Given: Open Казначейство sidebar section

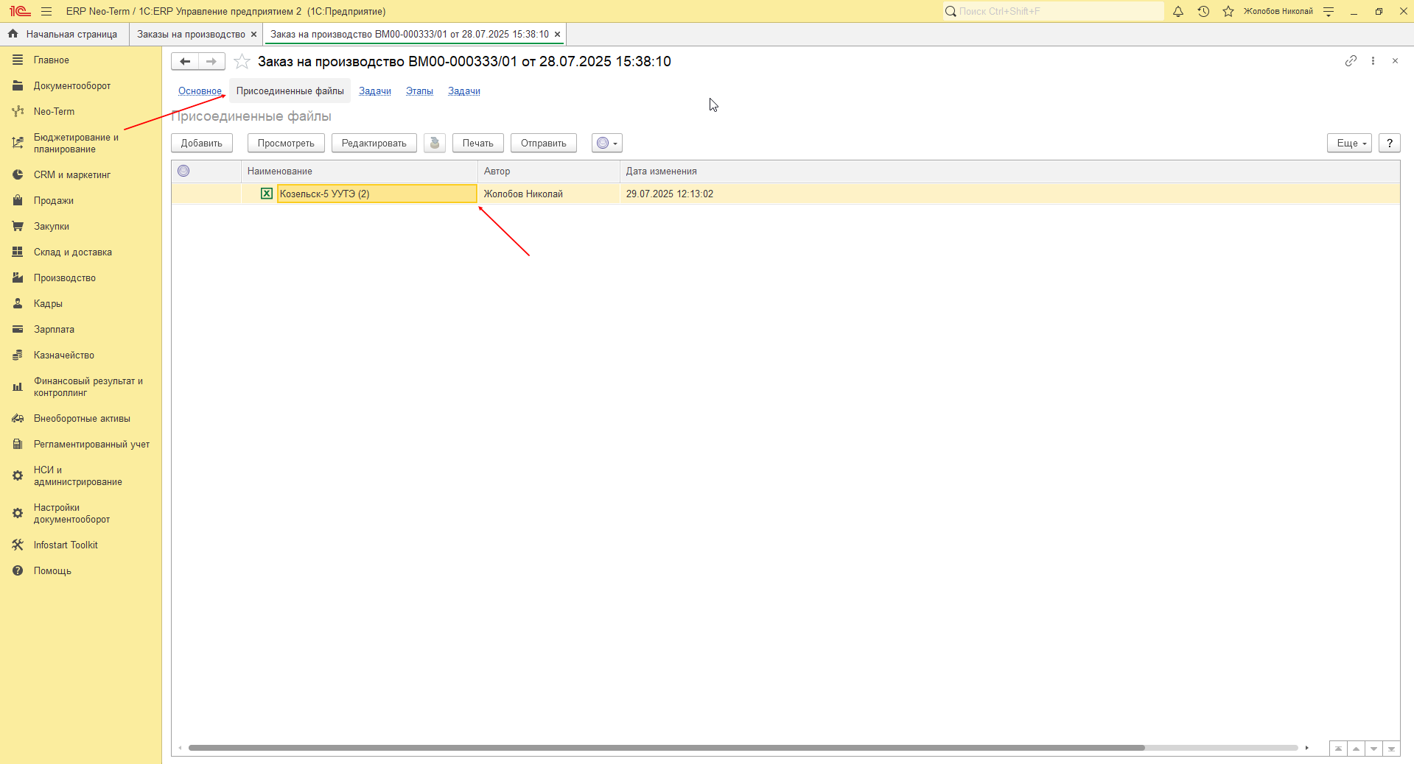Looking at the screenshot, I should coord(64,355).
